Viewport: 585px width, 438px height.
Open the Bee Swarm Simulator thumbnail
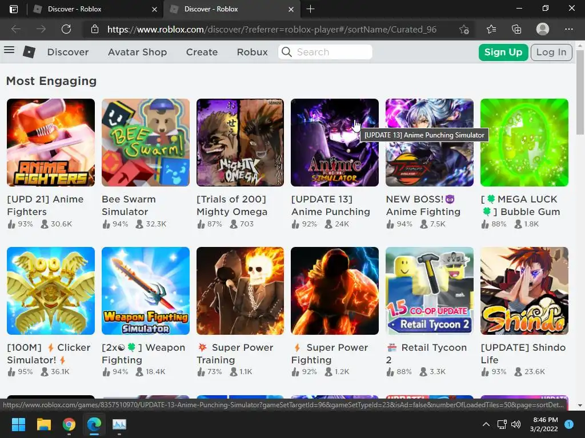pos(146,142)
